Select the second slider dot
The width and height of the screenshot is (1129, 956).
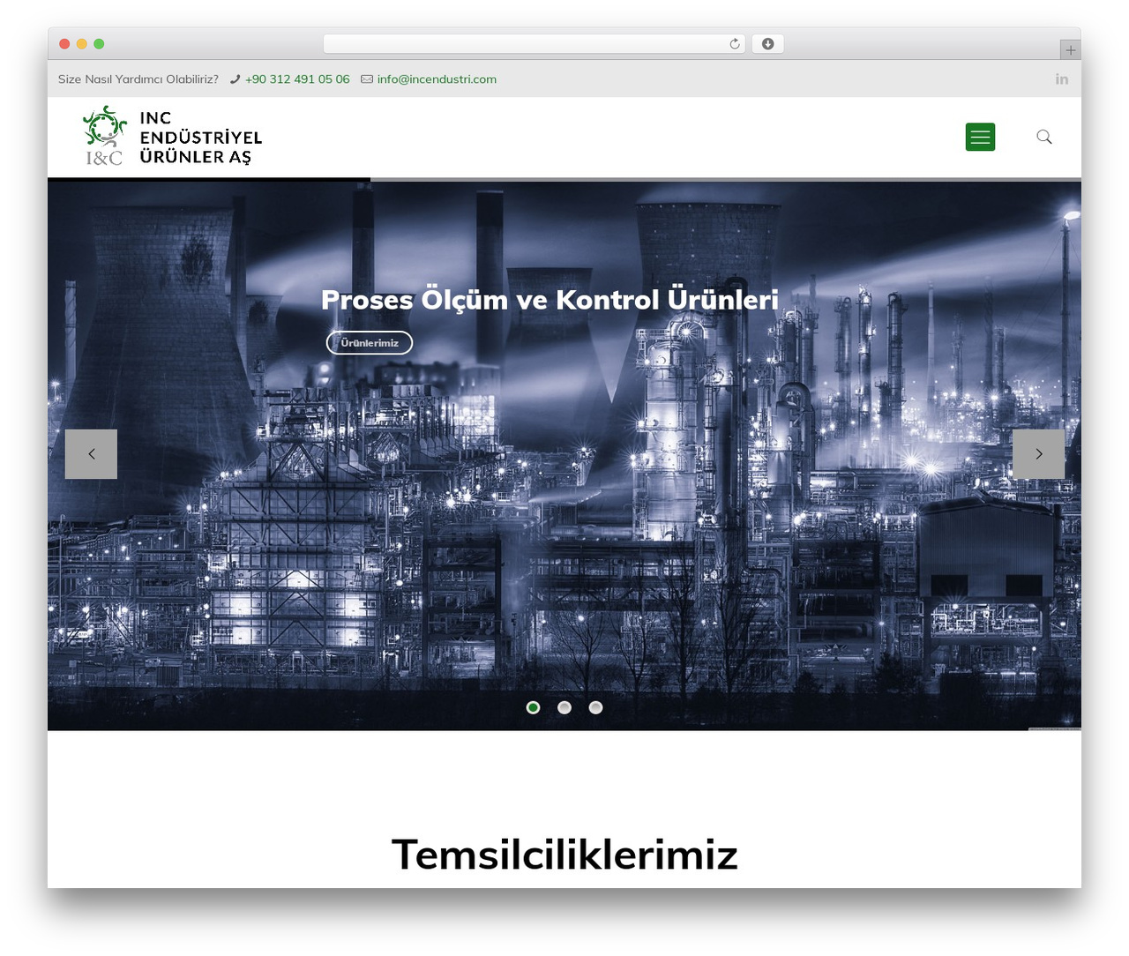tap(564, 707)
